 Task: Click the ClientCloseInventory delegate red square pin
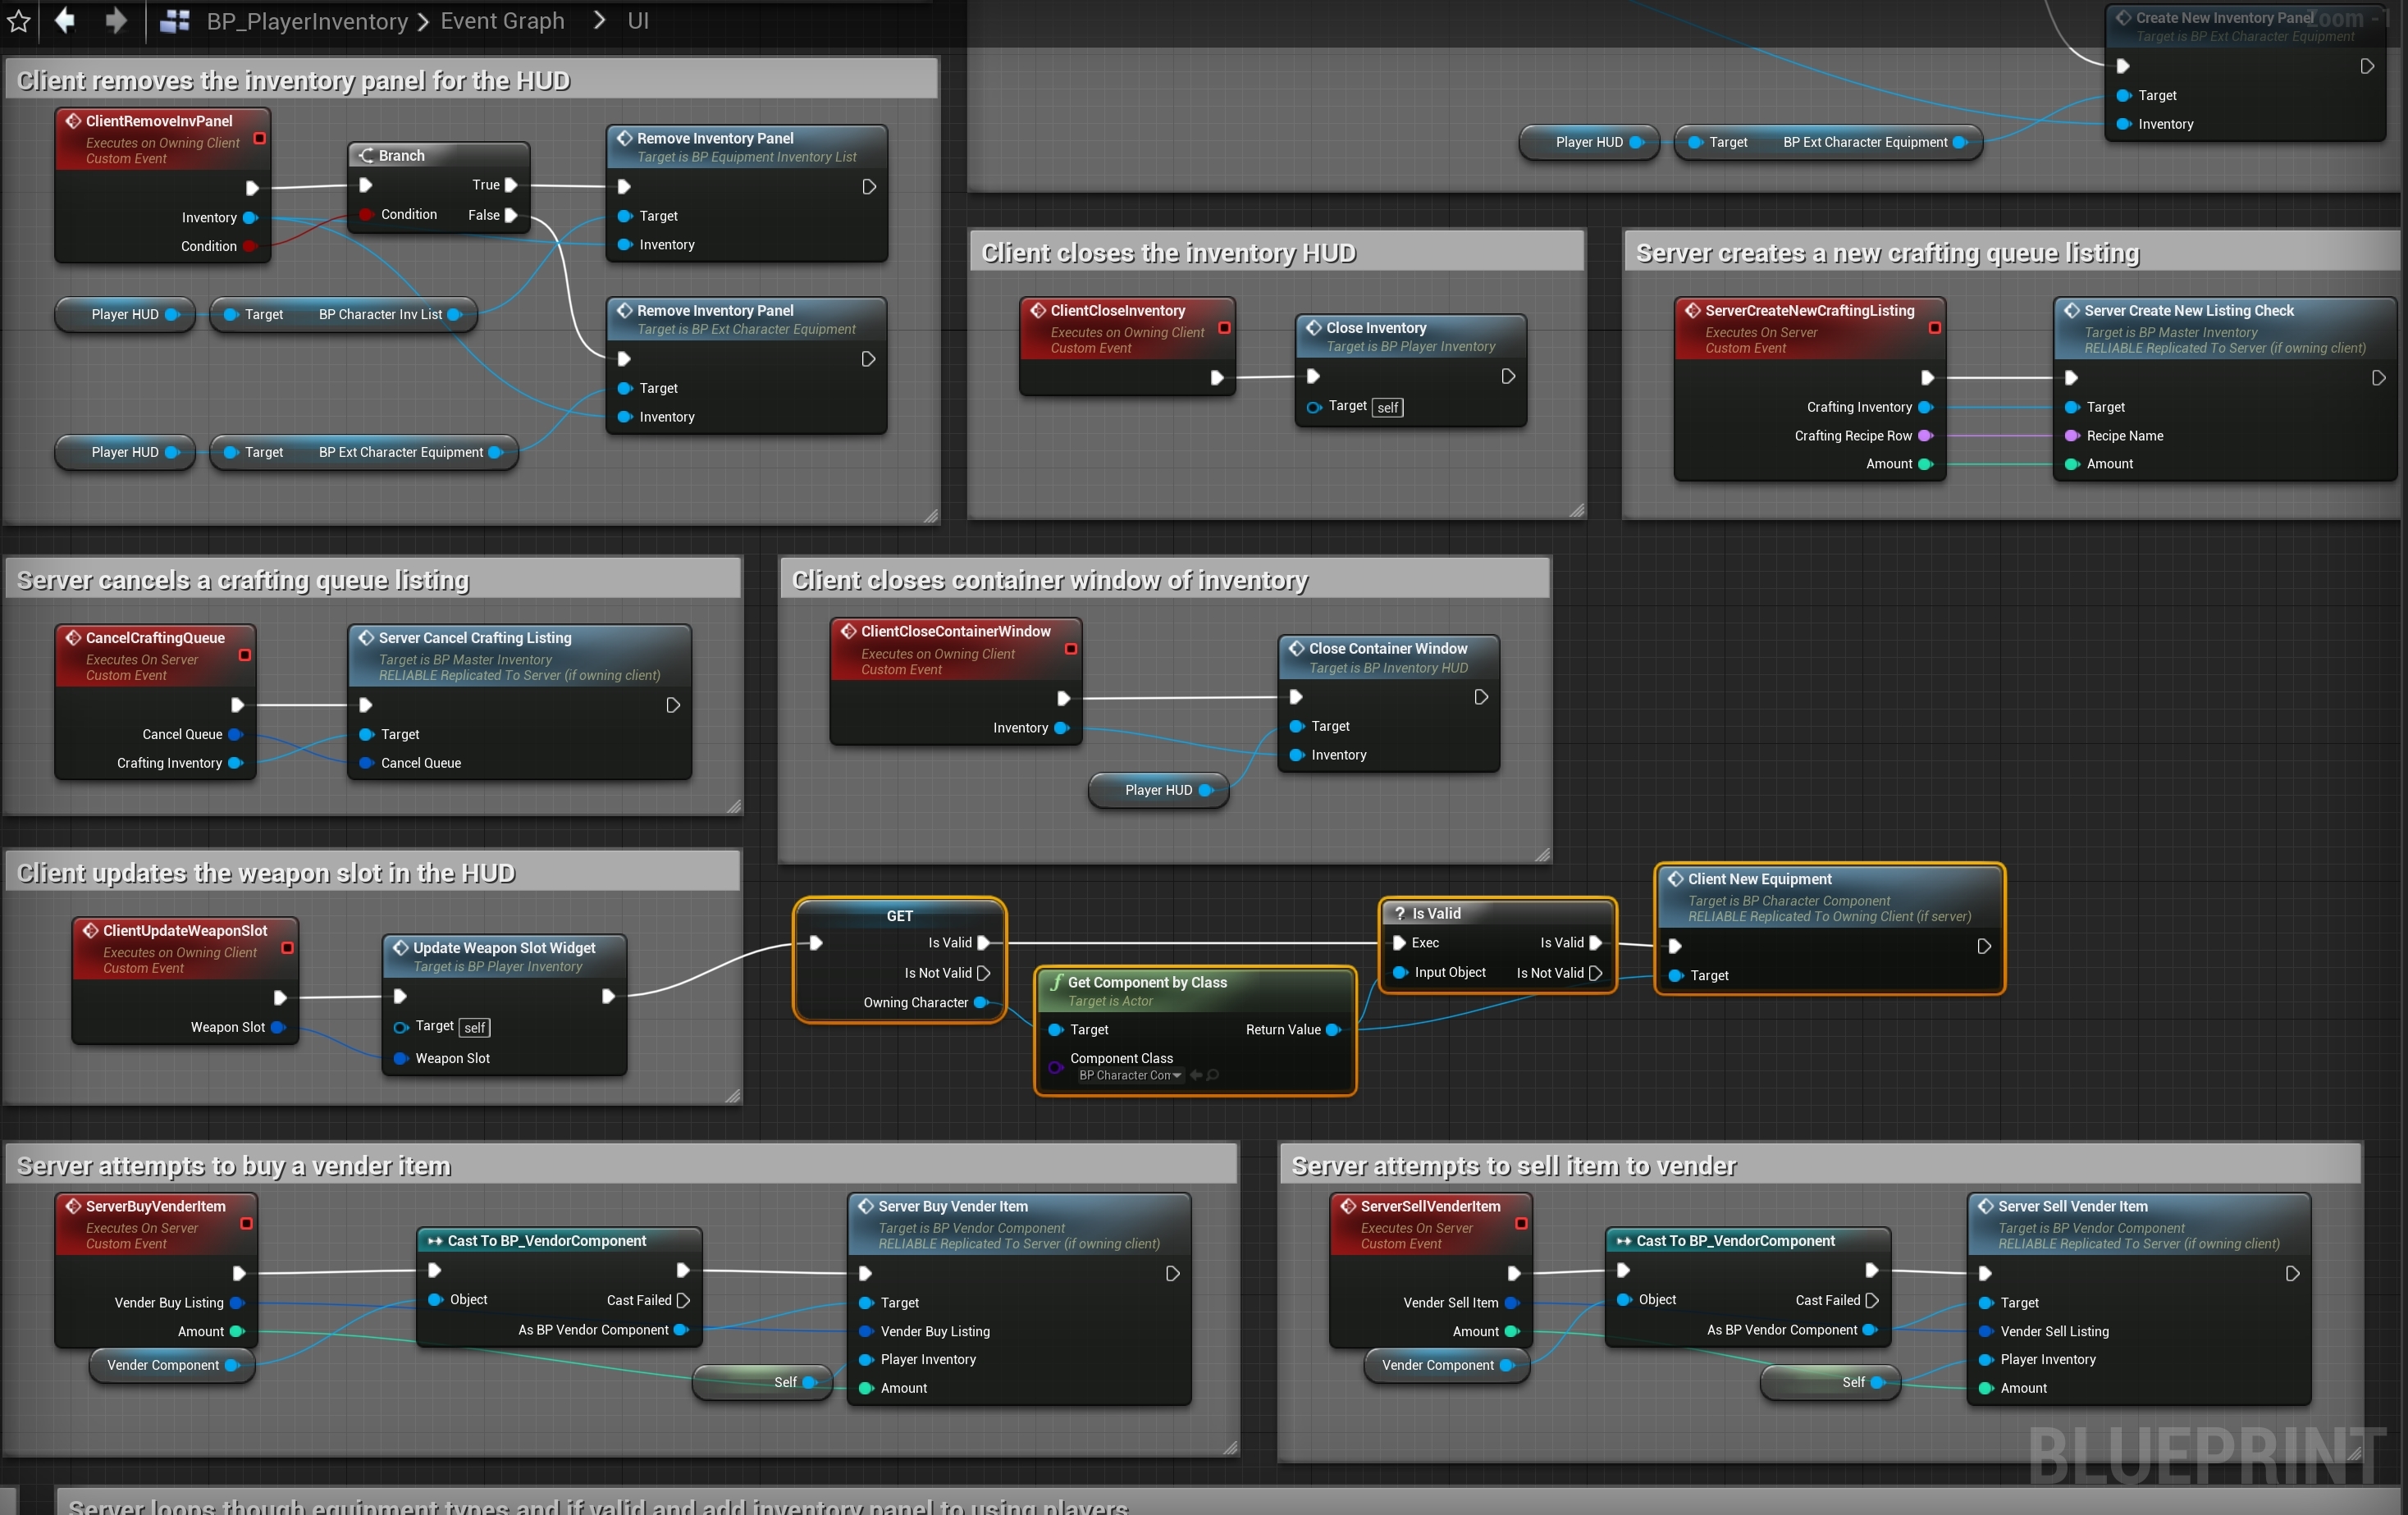pyautogui.click(x=1224, y=327)
